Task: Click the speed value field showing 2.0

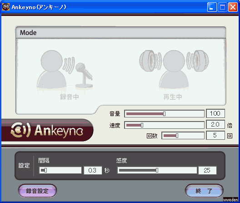Action: pos(215,124)
